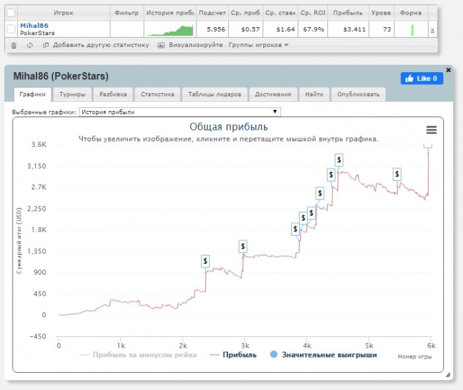Click the trash delete icon
This screenshot has width=463, height=390.
click(14, 45)
